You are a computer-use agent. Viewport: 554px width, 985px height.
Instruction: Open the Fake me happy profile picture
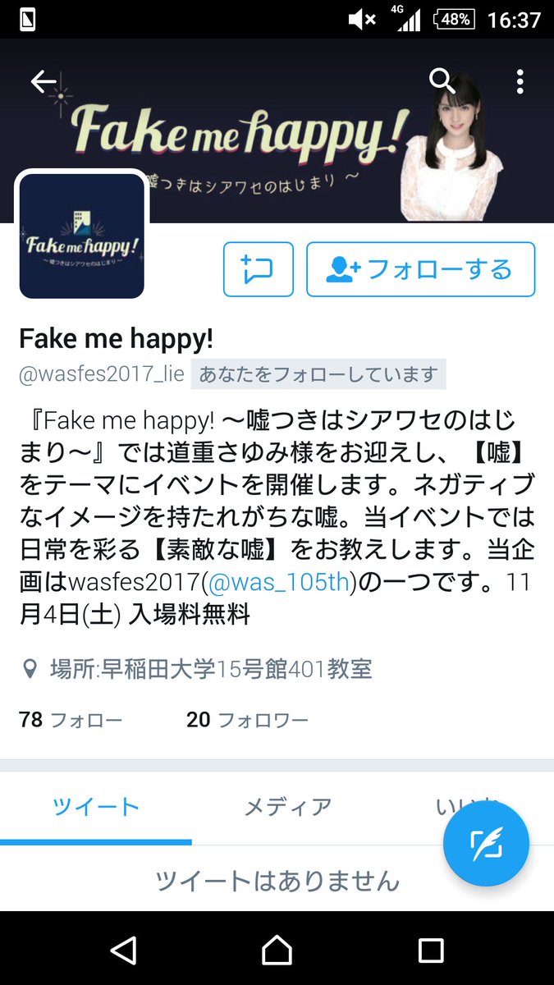[81, 236]
